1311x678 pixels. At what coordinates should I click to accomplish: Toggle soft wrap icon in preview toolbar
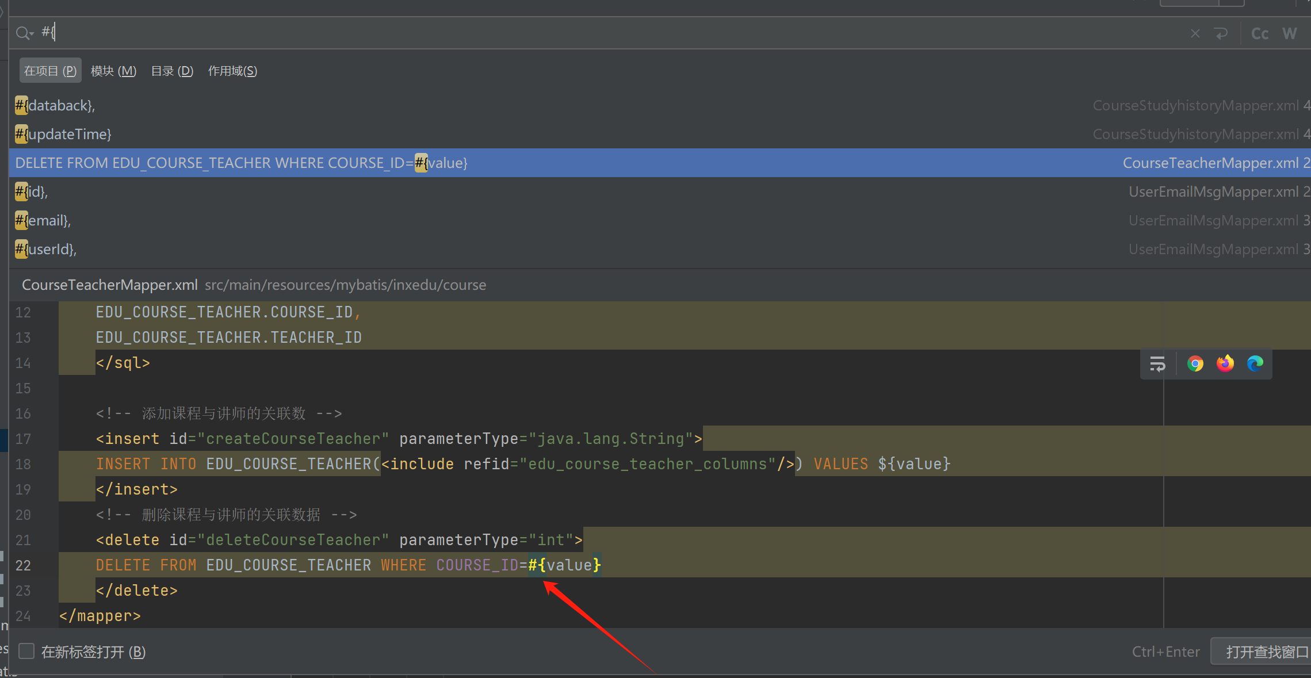[x=1157, y=363]
